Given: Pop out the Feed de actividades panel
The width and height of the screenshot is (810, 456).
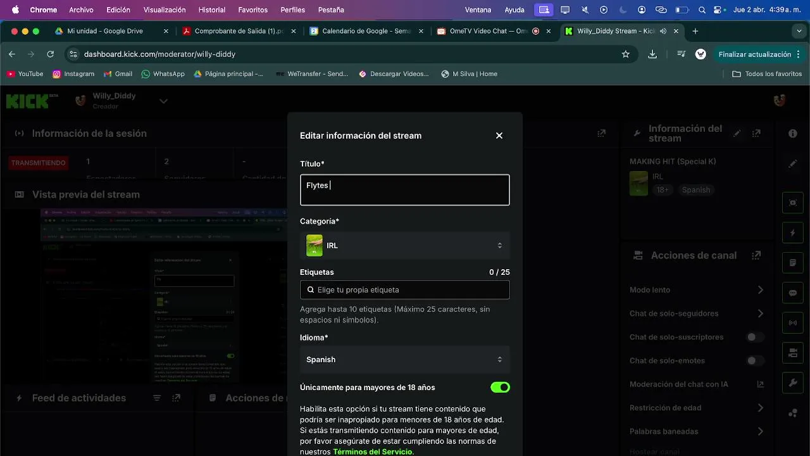Looking at the screenshot, I should click(176, 398).
